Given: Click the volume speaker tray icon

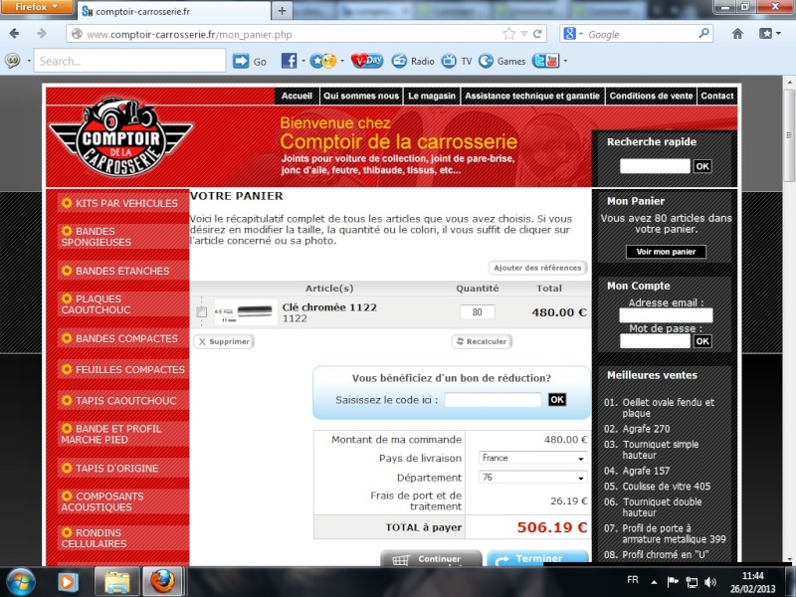Looking at the screenshot, I should (x=710, y=582).
